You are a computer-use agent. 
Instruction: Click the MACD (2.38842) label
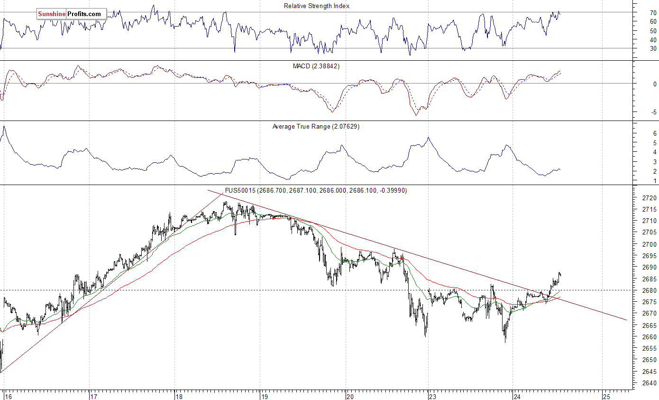[316, 66]
